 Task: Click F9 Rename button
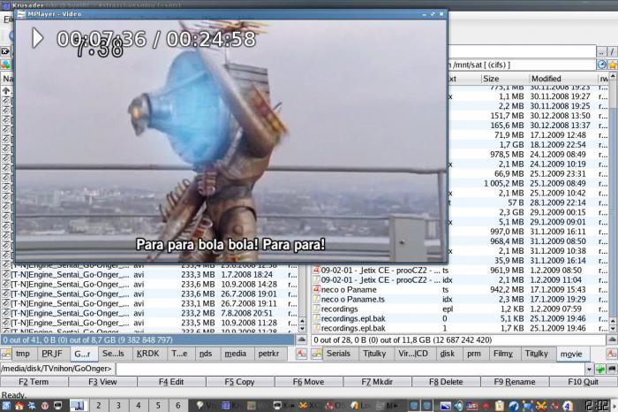tap(515, 382)
